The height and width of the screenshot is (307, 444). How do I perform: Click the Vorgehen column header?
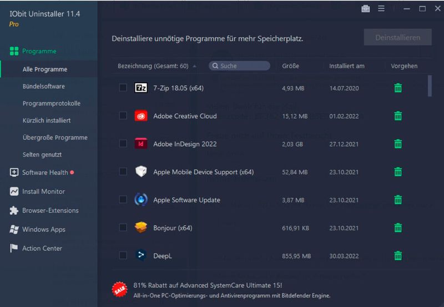coord(404,66)
